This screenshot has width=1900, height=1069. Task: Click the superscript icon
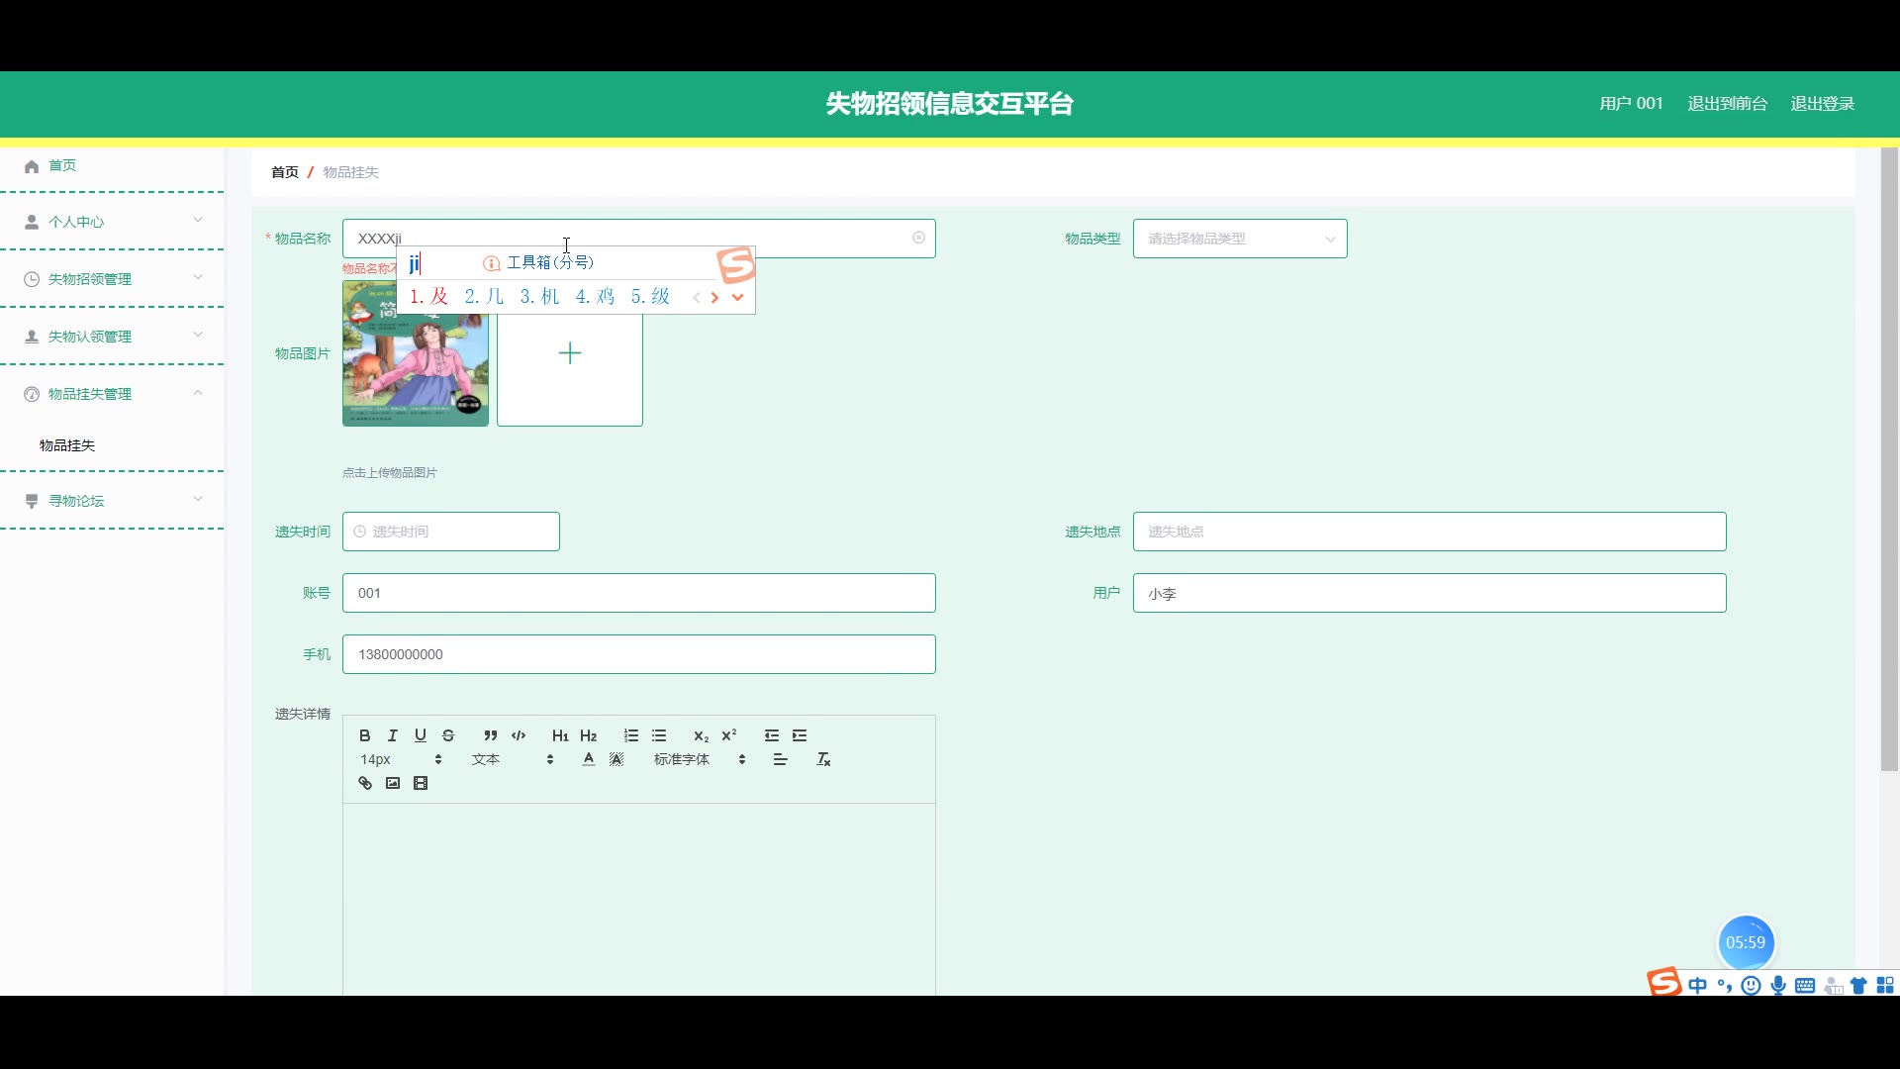pos(729,735)
